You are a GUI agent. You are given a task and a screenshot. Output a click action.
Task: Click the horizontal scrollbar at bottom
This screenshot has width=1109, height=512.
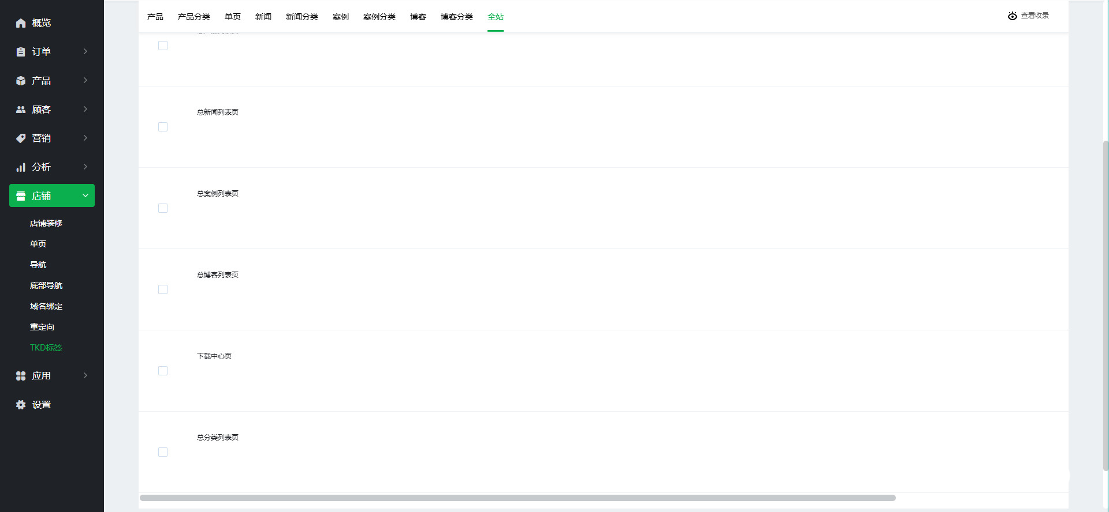point(517,498)
